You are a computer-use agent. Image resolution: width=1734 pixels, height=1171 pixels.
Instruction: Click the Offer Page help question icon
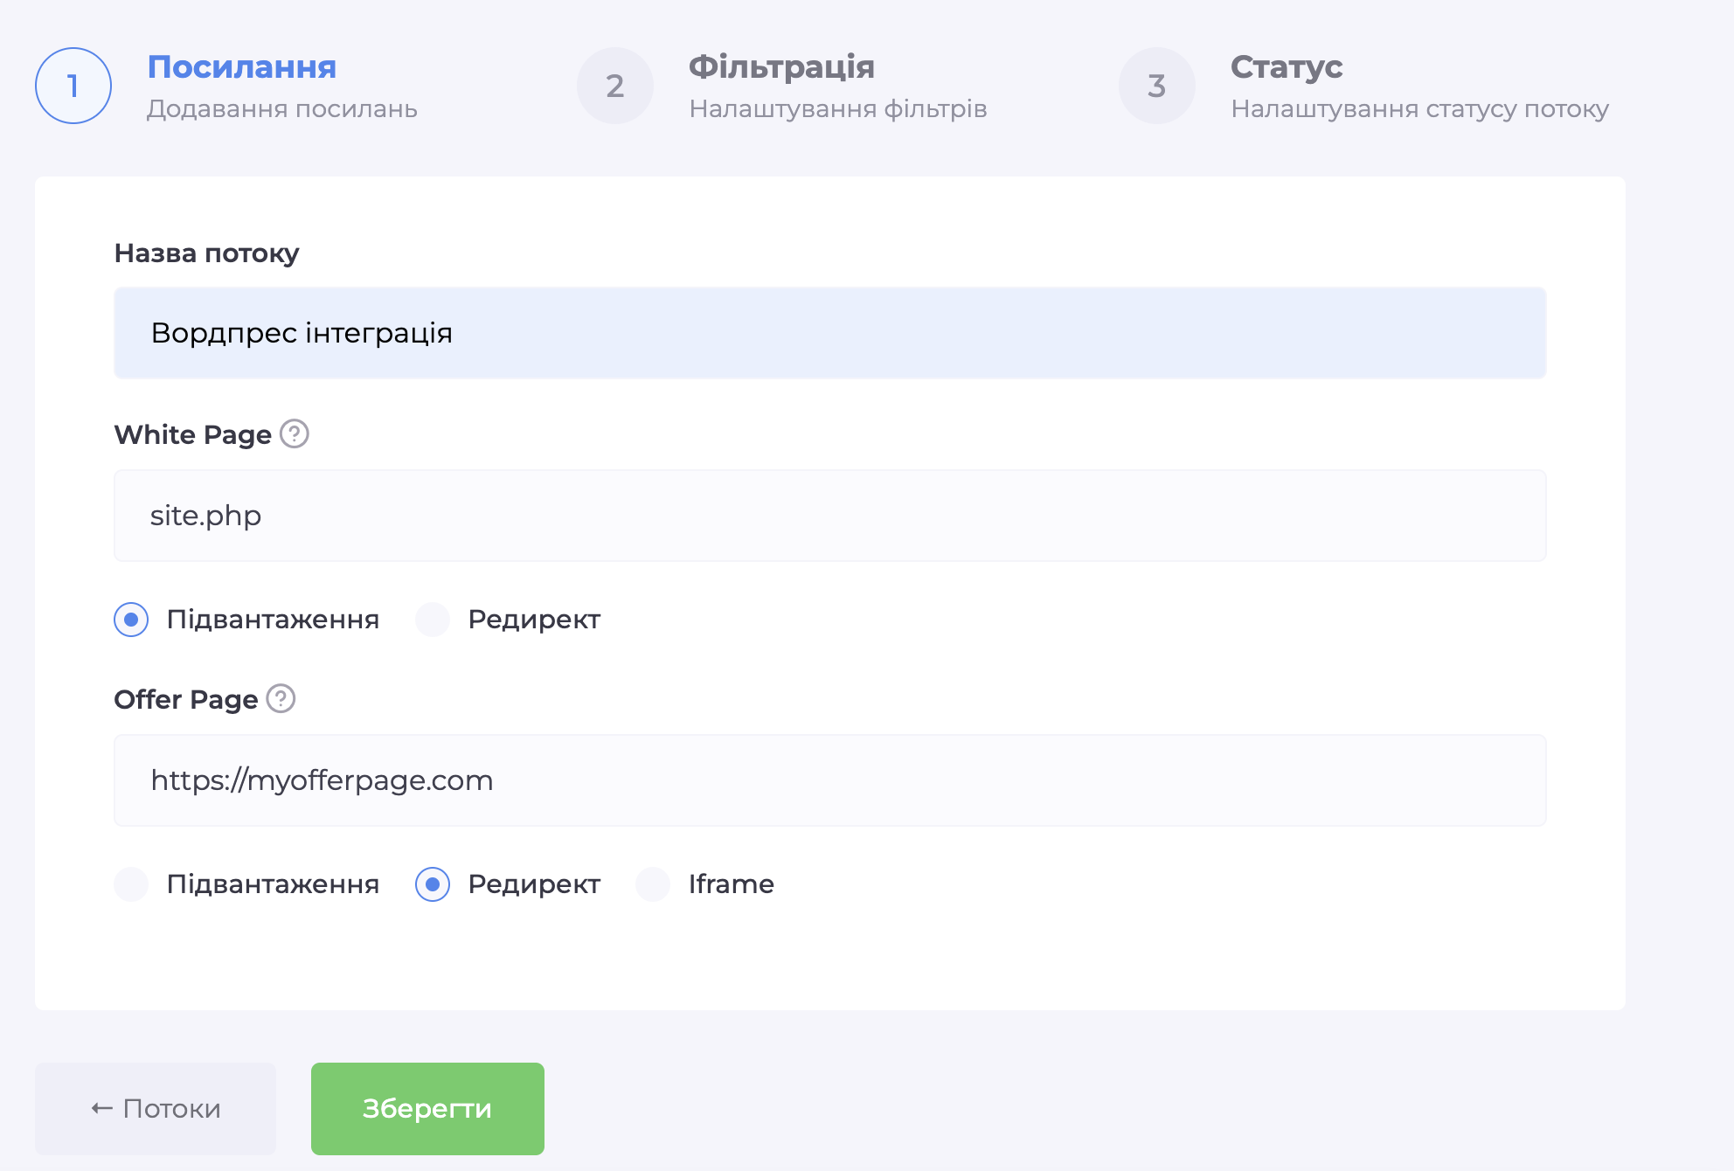(281, 698)
